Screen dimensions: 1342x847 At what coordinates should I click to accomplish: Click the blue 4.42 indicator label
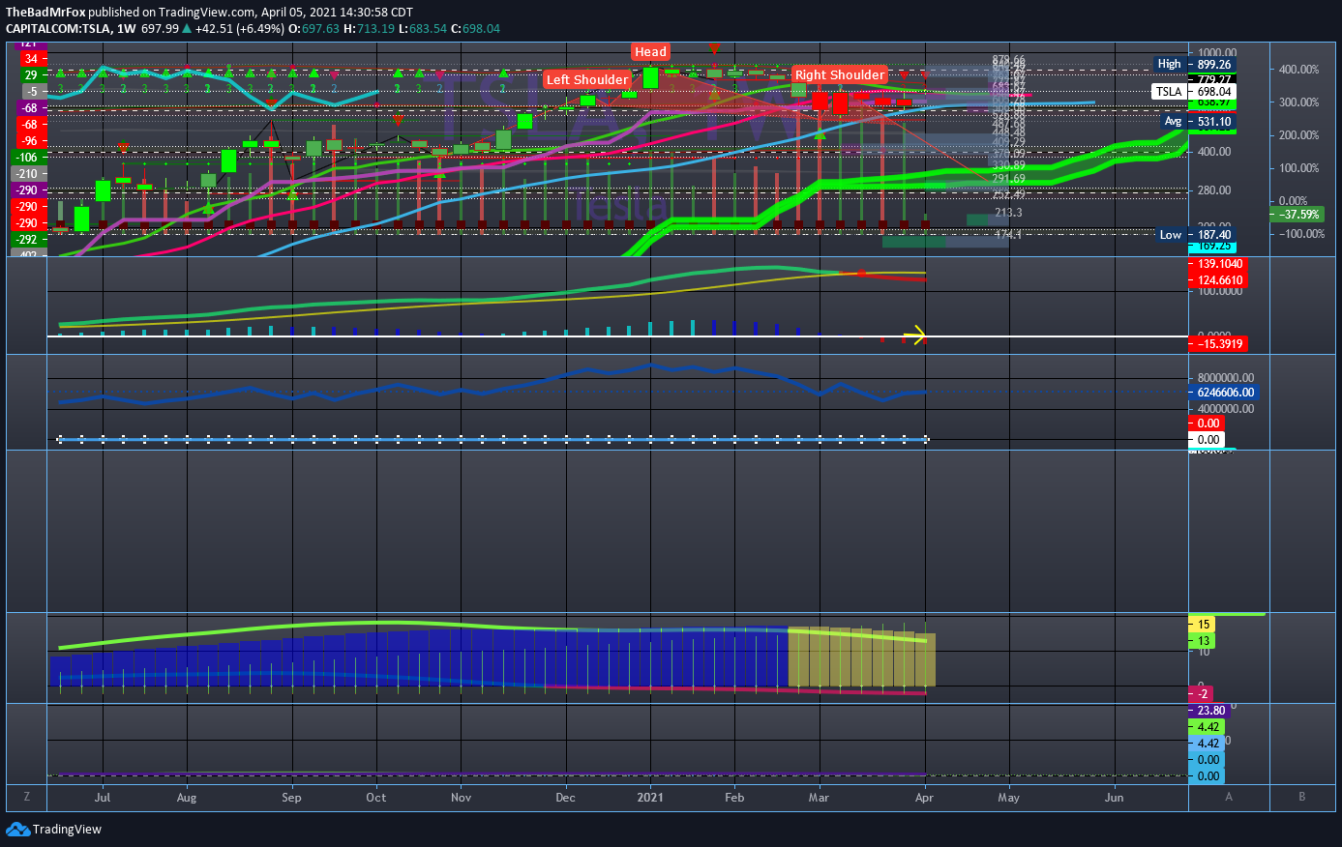1208,744
